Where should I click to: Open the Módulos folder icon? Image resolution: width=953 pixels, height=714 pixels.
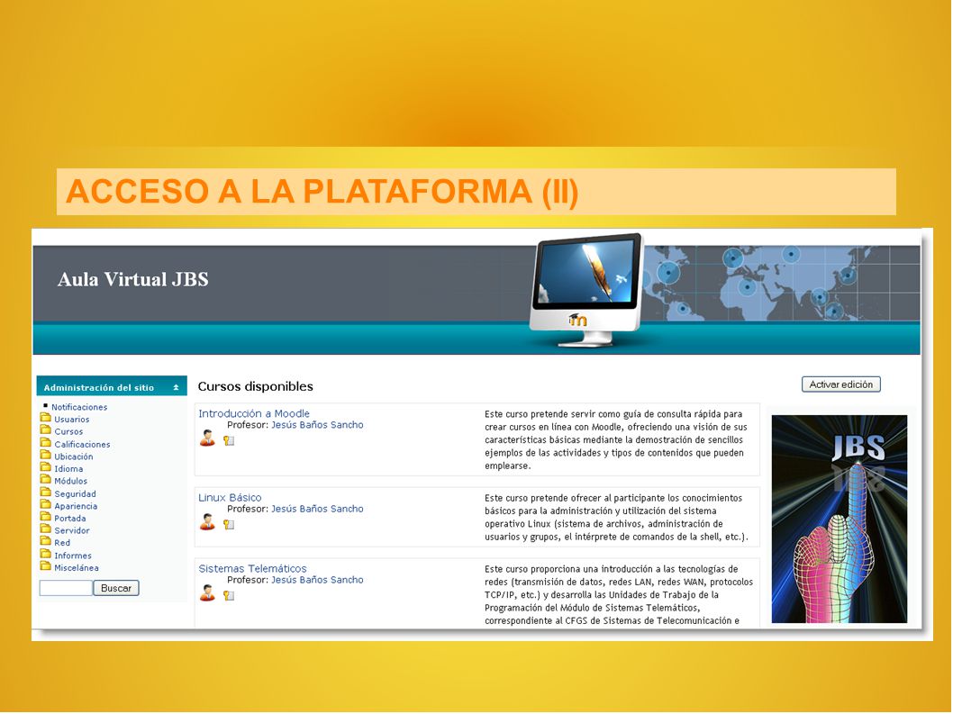pos(46,479)
